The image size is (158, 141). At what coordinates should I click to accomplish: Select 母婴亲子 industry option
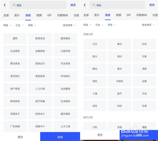click(x=15, y=114)
